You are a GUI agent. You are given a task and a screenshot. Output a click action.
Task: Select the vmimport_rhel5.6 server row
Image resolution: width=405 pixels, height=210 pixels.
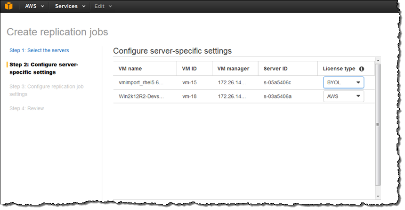point(141,82)
